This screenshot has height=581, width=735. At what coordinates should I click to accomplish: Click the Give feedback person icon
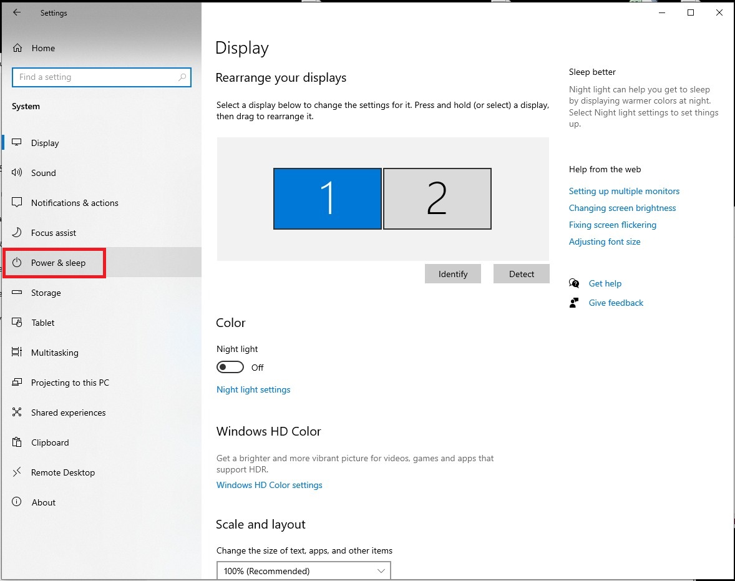[574, 303]
